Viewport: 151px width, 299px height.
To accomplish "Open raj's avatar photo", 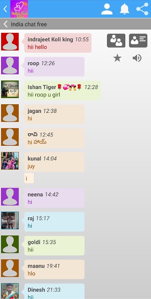I will [10, 221].
